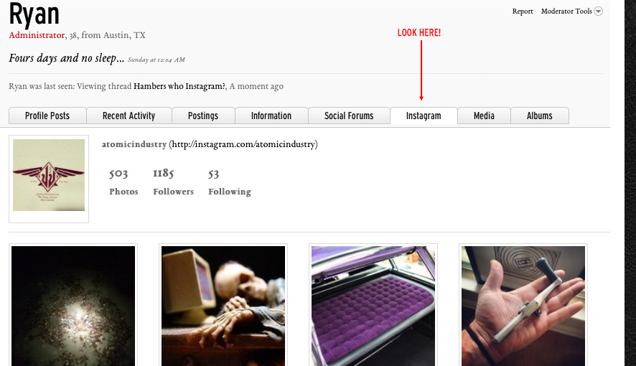
Task: Go to the Social Forums tab
Action: pos(349,116)
